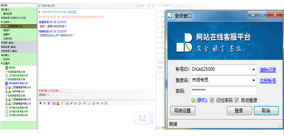This screenshot has width=284, height=137.
Task: Click the (联机) online status link
Action: coord(202,100)
